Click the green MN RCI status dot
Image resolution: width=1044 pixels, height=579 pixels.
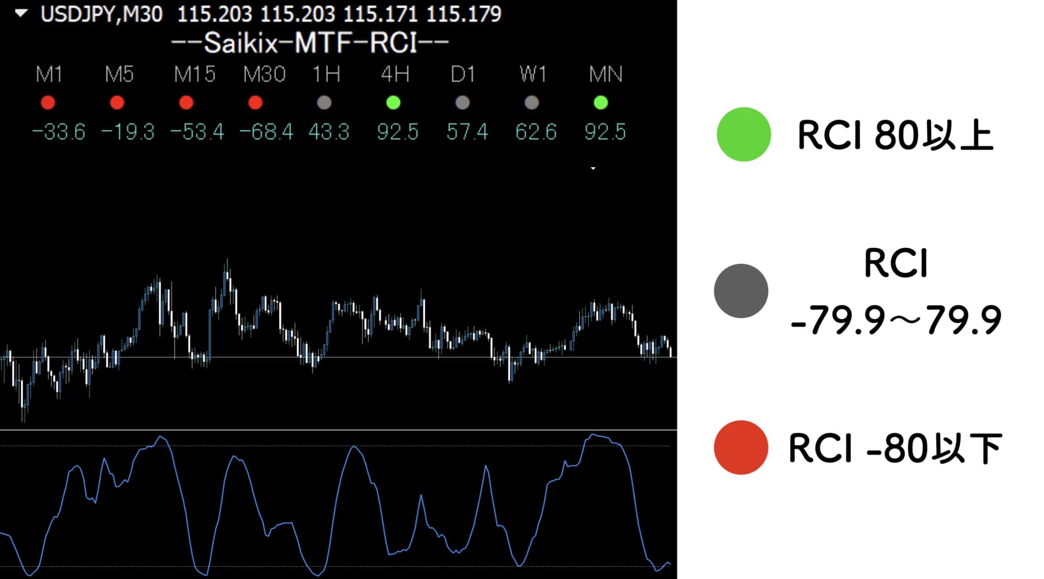point(601,101)
